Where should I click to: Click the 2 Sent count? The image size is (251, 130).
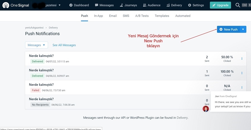click(207, 59)
